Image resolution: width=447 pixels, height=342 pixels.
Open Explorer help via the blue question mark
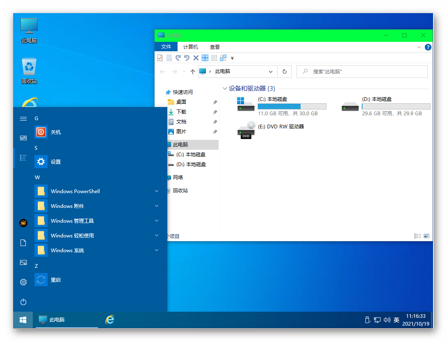(x=428, y=47)
